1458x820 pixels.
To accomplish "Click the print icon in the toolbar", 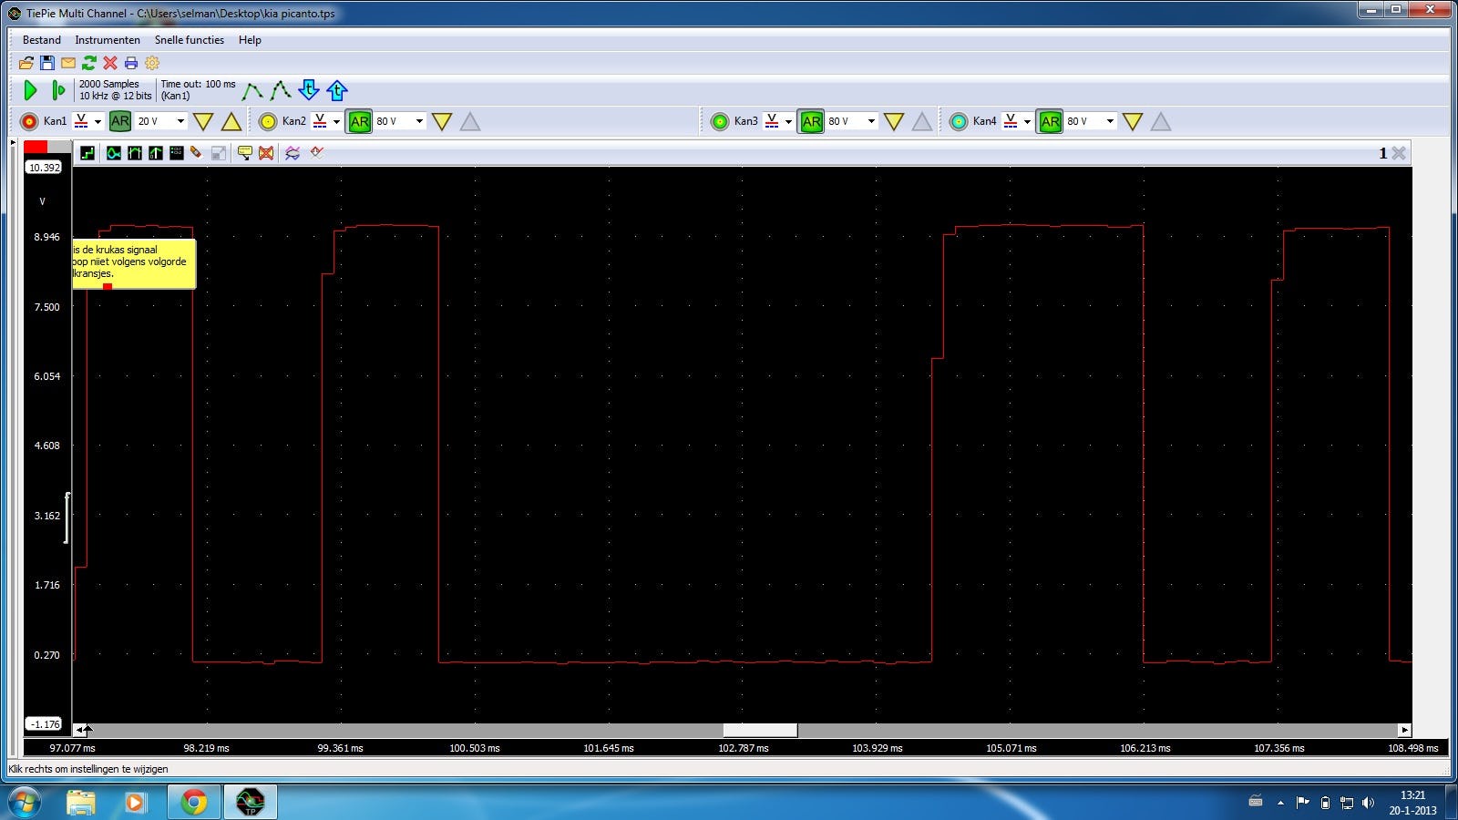I will tap(131, 63).
